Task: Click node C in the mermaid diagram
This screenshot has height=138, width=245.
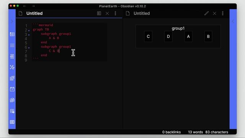Action: point(148,36)
